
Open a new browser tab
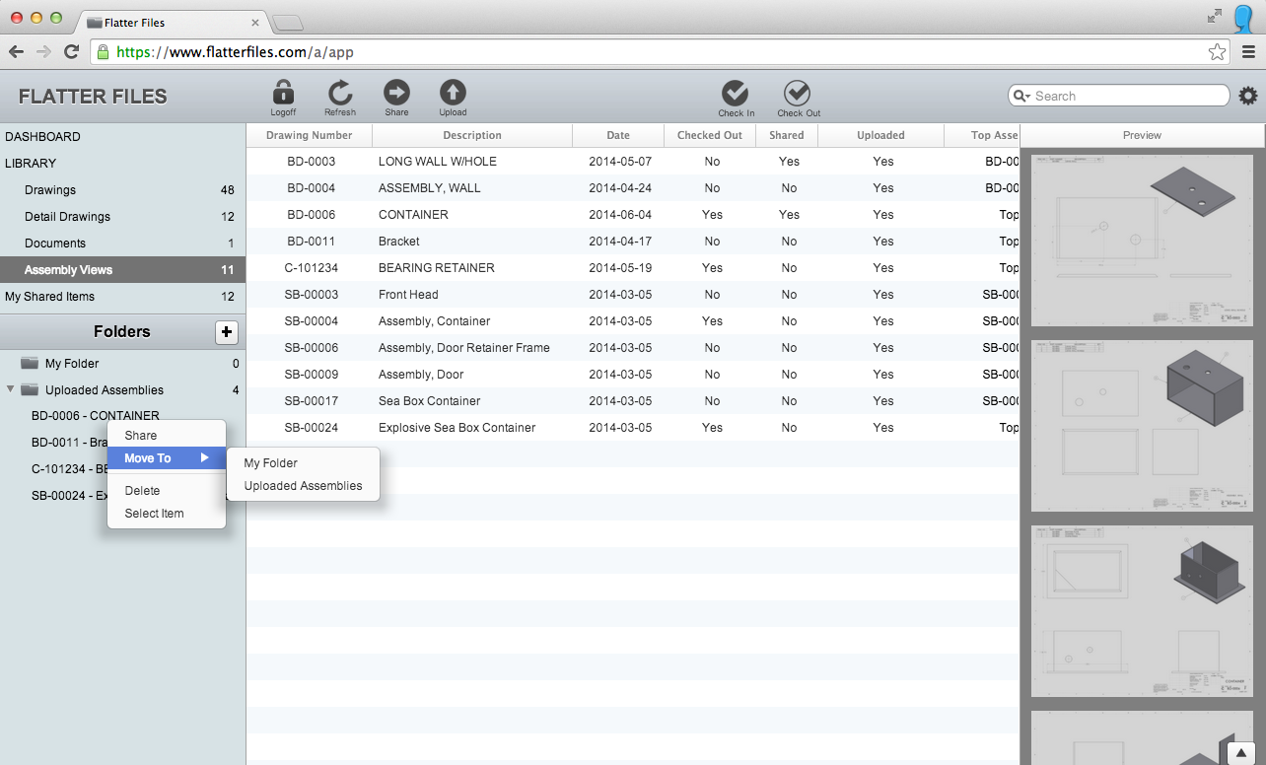point(287,23)
